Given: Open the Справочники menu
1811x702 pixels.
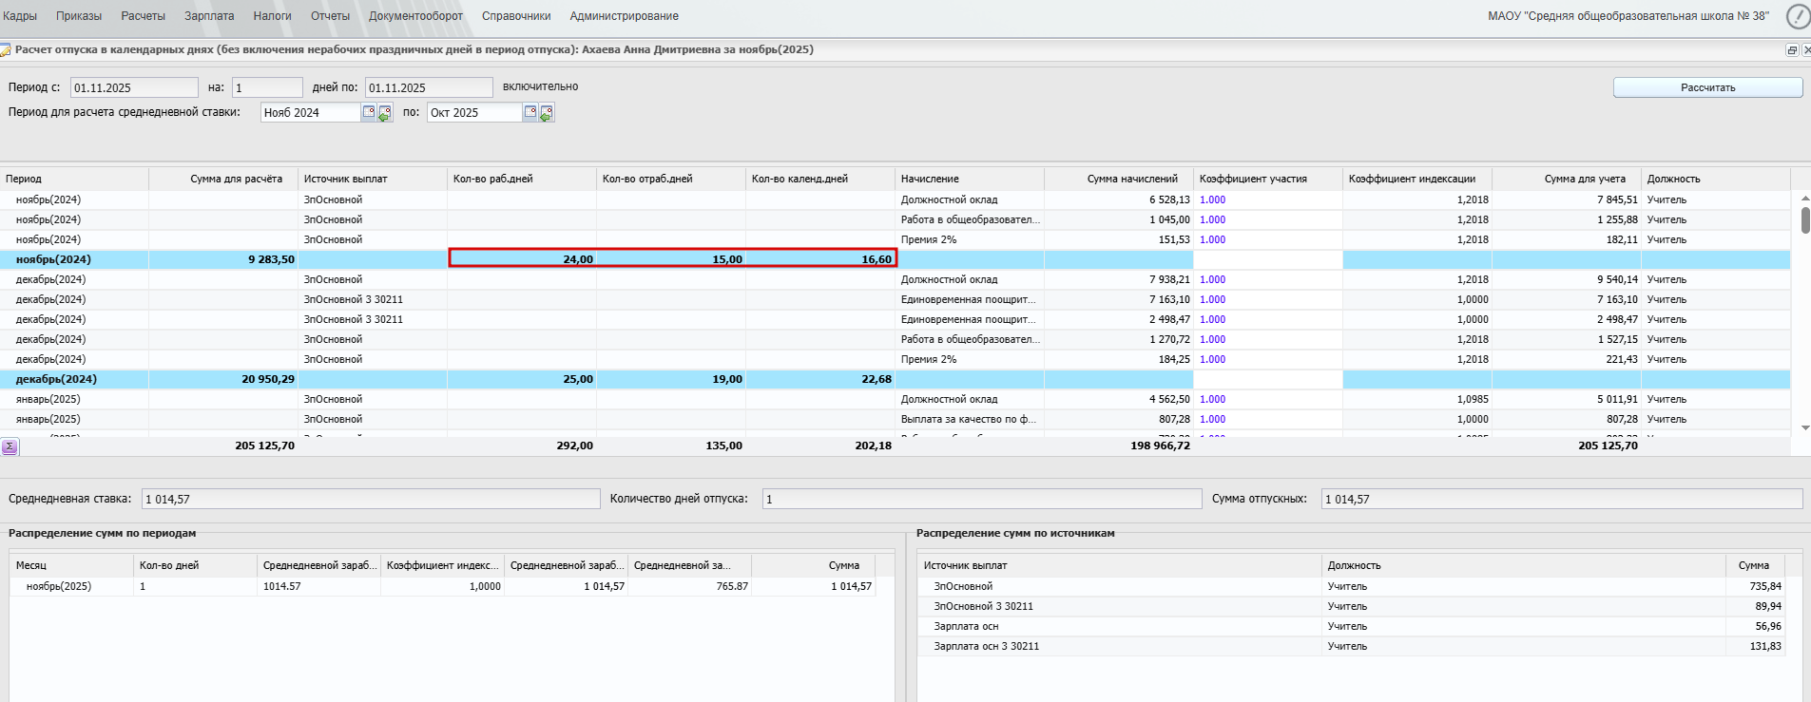Looking at the screenshot, I should pos(516,16).
